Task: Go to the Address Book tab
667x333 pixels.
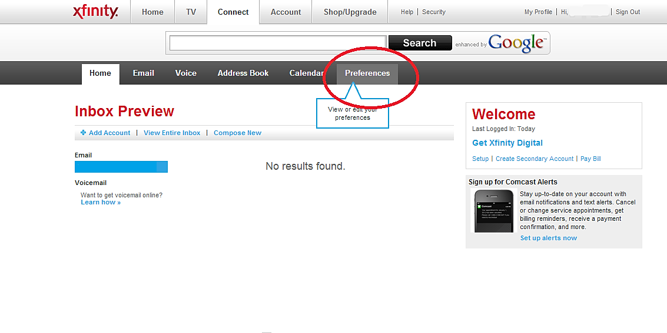Action: 243,73
